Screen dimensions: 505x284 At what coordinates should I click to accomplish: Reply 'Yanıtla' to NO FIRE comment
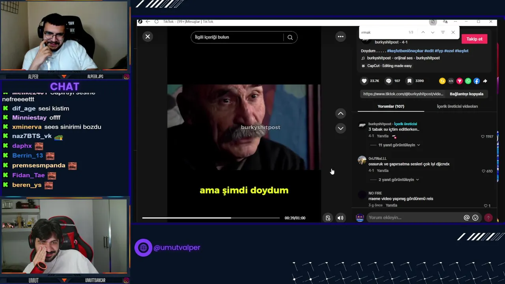coord(391,206)
